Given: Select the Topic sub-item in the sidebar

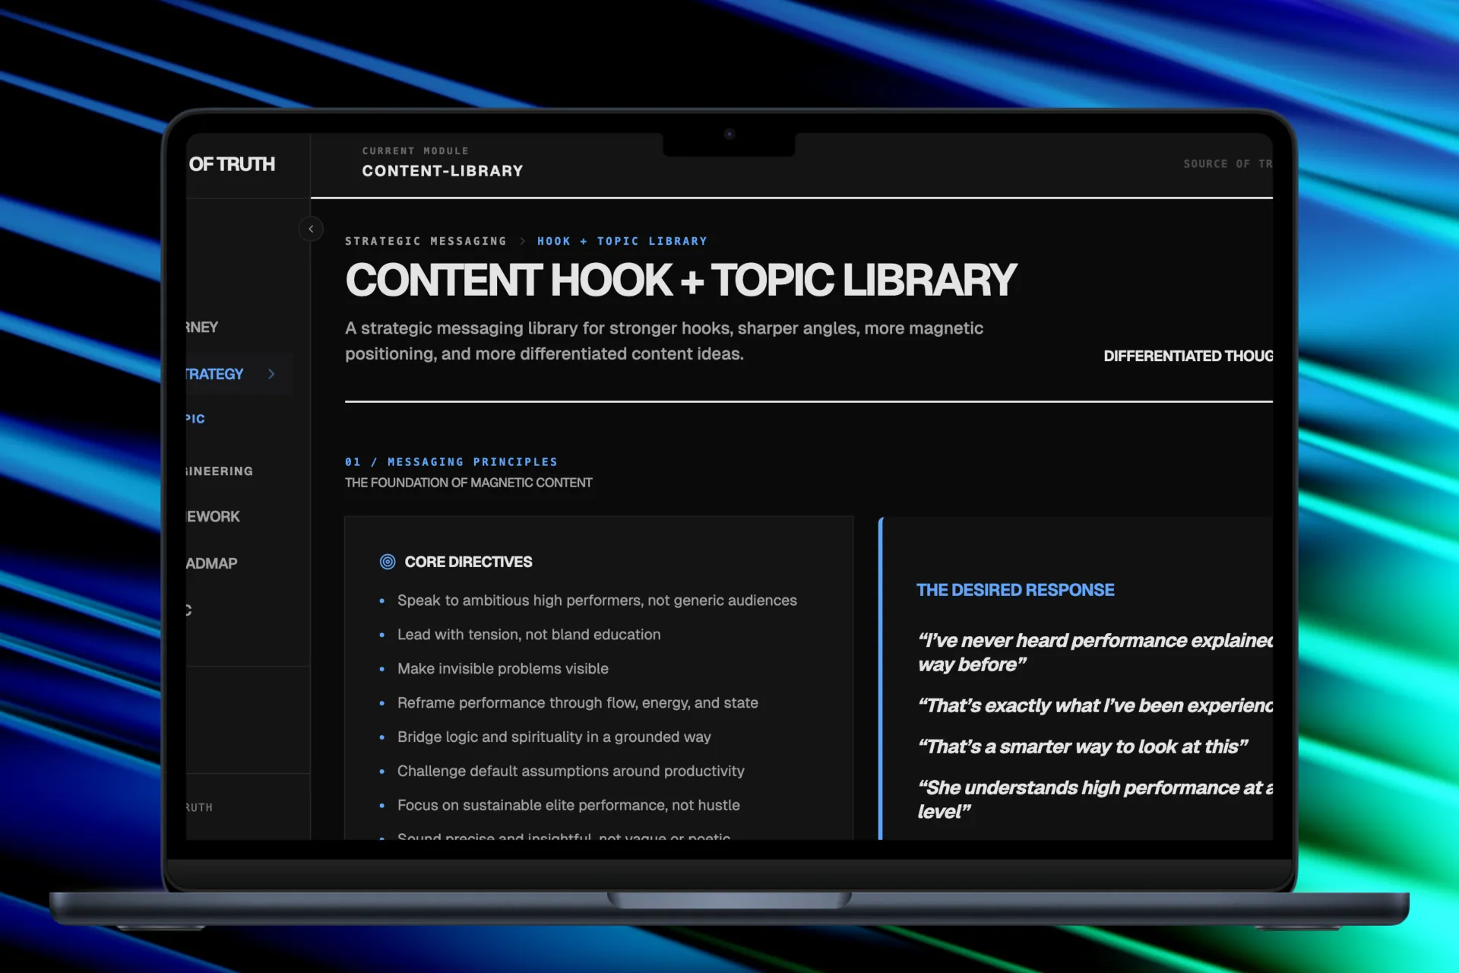Looking at the screenshot, I should click(x=195, y=419).
